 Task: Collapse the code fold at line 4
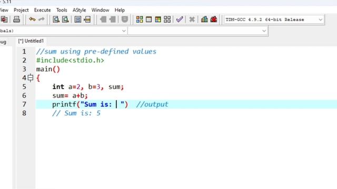click(x=31, y=78)
